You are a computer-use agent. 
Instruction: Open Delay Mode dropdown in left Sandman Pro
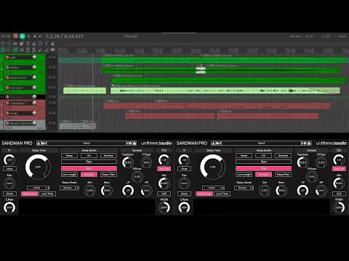click(70, 188)
